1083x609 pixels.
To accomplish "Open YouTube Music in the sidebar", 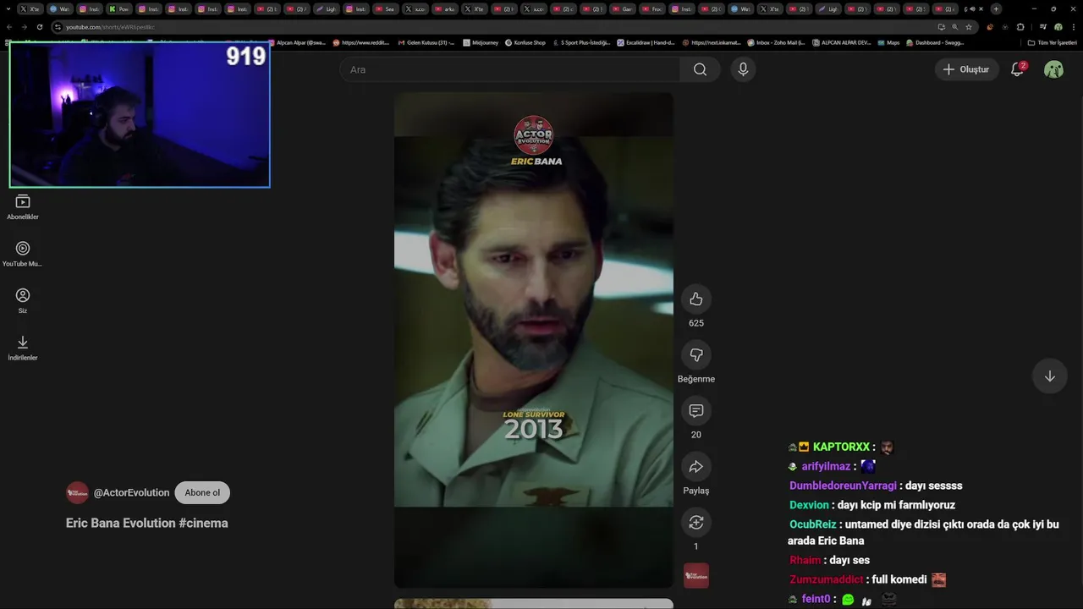I will click(x=23, y=254).
